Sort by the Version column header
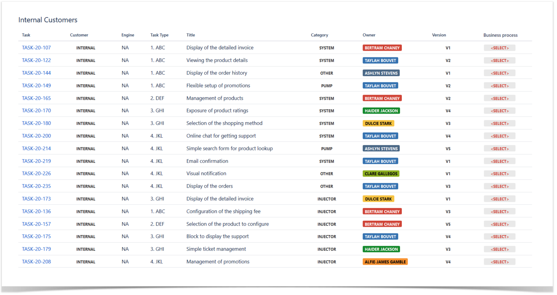557x295 pixels. click(439, 35)
